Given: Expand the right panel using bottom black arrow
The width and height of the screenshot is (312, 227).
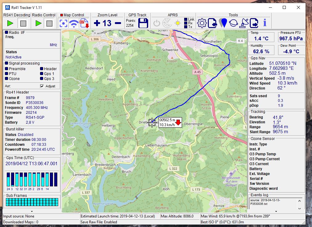Looking at the screenshot, I should [276, 211].
